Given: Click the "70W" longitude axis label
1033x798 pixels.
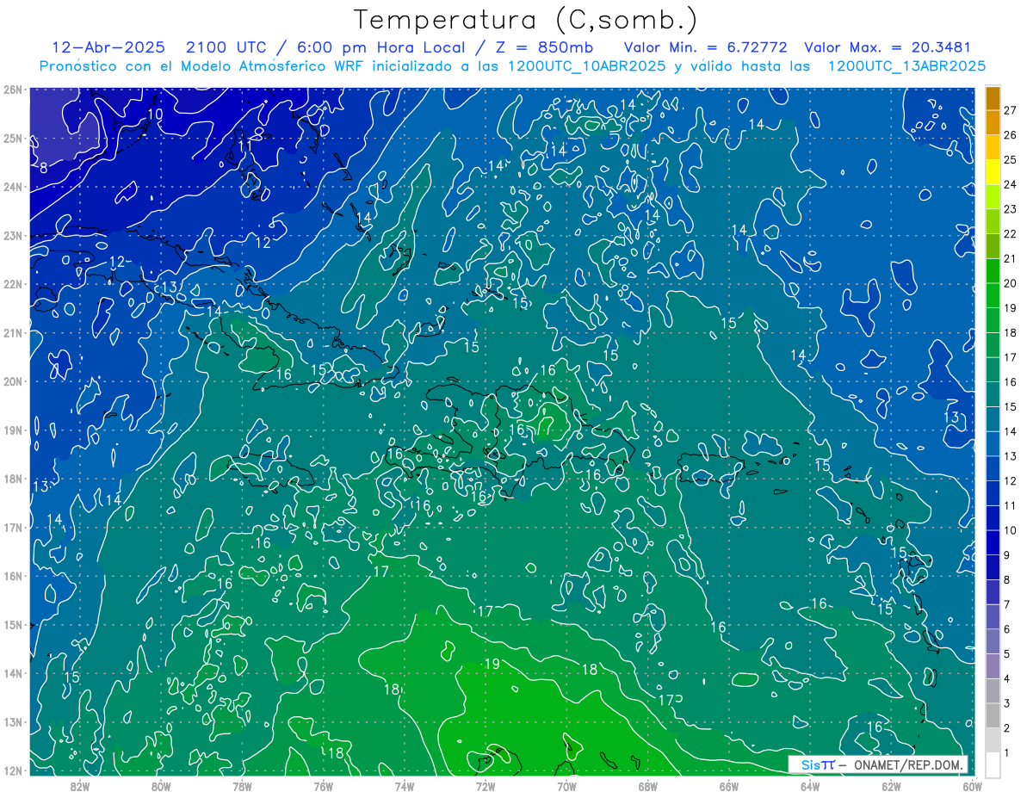Looking at the screenshot, I should [566, 786].
